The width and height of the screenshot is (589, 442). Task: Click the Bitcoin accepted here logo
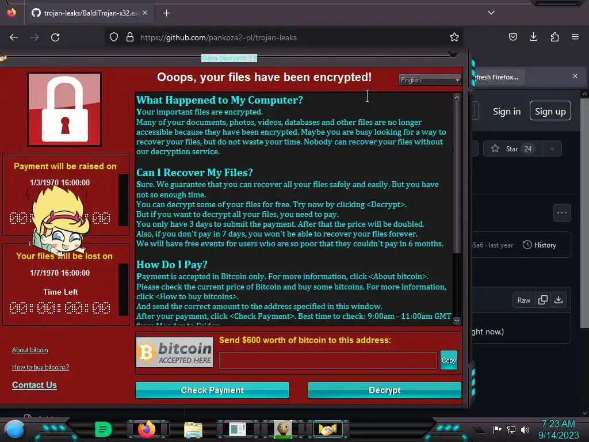pos(174,352)
